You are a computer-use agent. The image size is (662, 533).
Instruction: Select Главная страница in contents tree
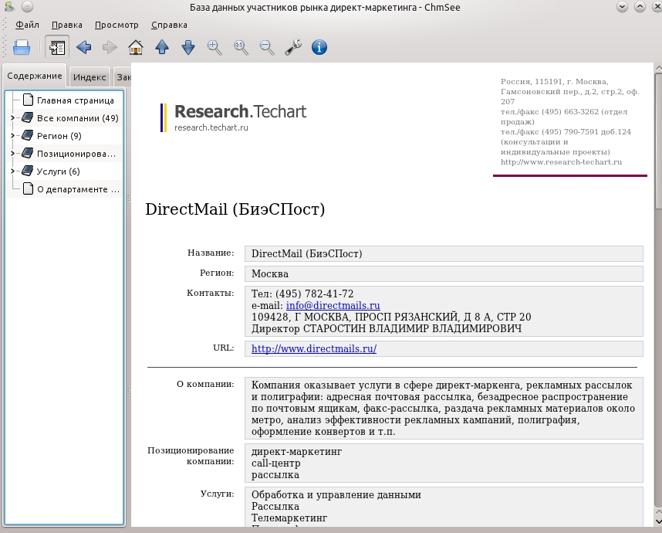click(75, 100)
